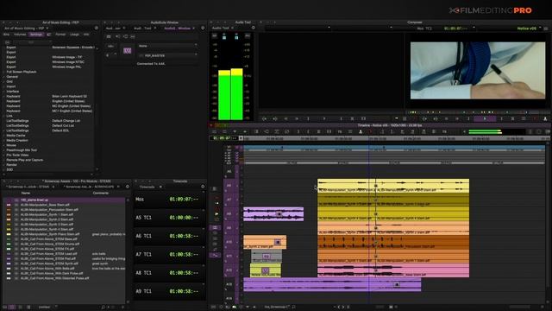This screenshot has height=311, width=552.
Task: Click the bin search magnifier icon
Action: tap(103, 308)
